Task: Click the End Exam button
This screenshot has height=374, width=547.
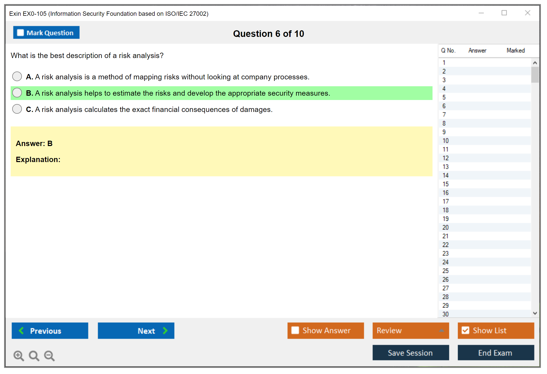Action: [x=495, y=353]
